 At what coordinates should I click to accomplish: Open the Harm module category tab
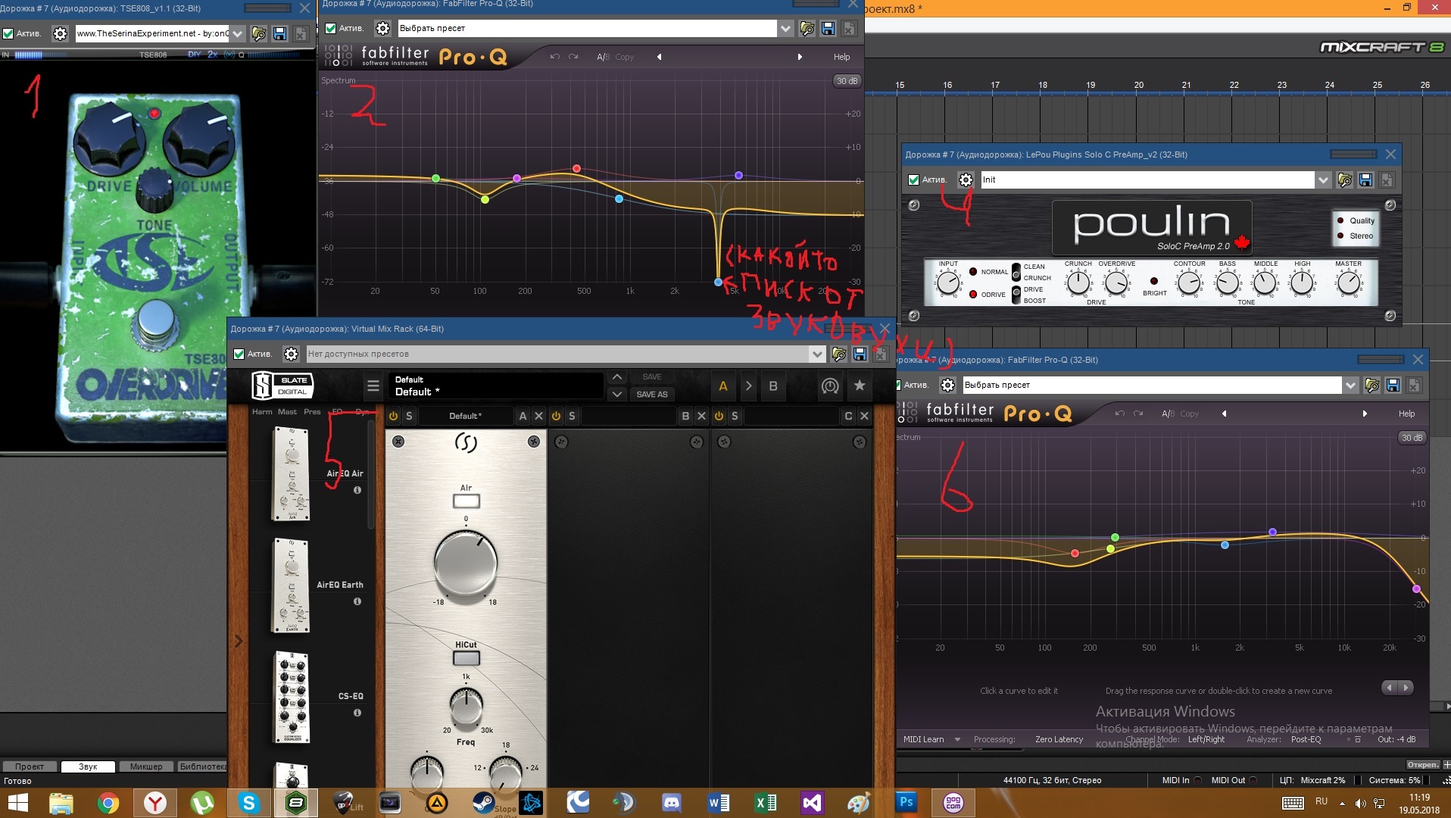(x=262, y=412)
